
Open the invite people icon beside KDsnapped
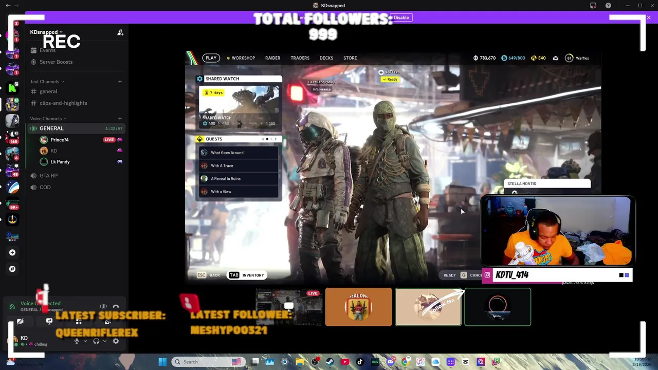click(120, 32)
